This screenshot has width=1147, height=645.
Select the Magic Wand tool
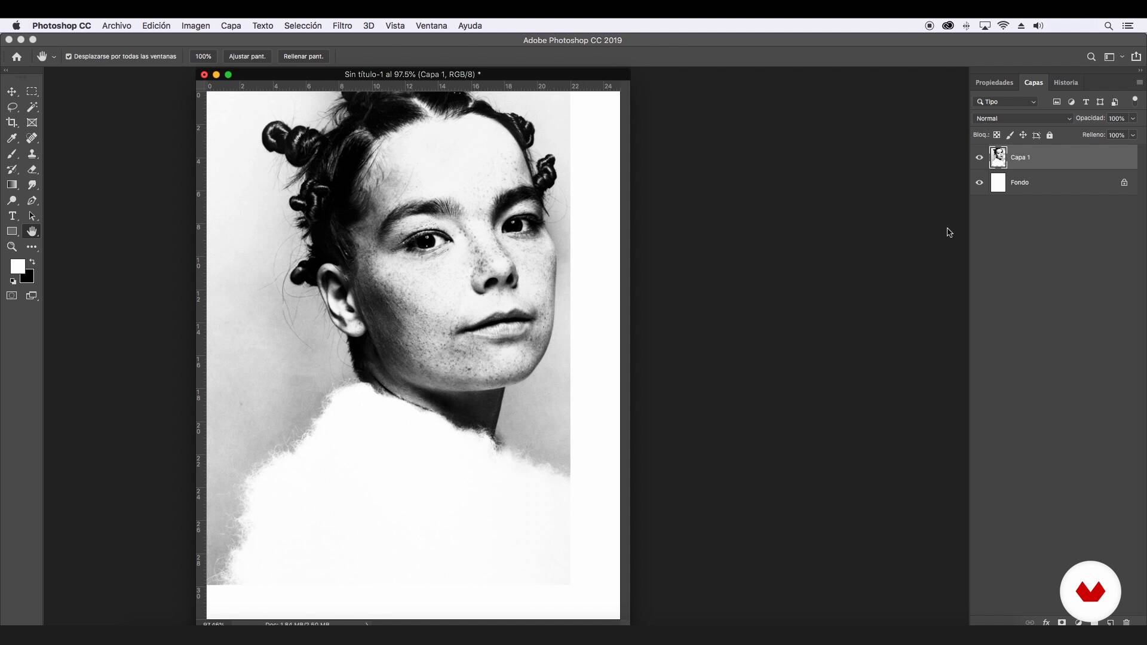(x=32, y=107)
